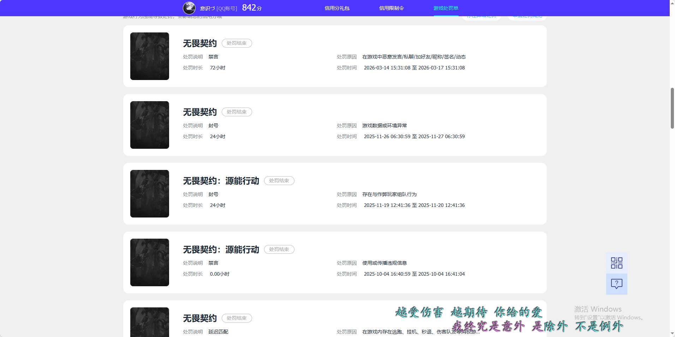Switch to the 信用分礼包 tab
This screenshot has width=675, height=337.
click(x=337, y=8)
